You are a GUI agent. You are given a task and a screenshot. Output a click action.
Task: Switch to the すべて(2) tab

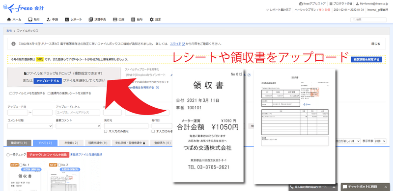click(45, 143)
